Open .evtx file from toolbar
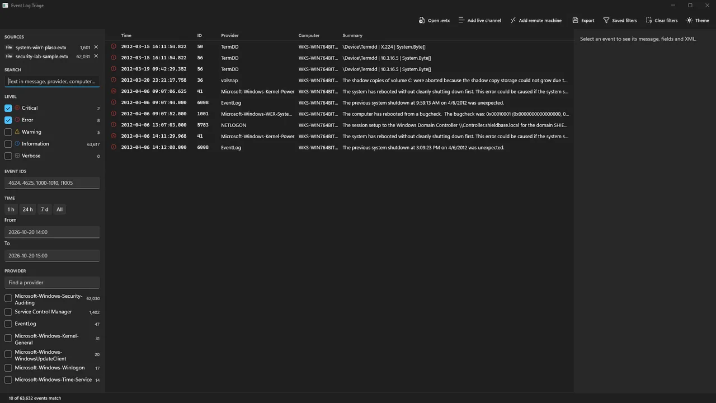This screenshot has height=403, width=716. tap(434, 20)
